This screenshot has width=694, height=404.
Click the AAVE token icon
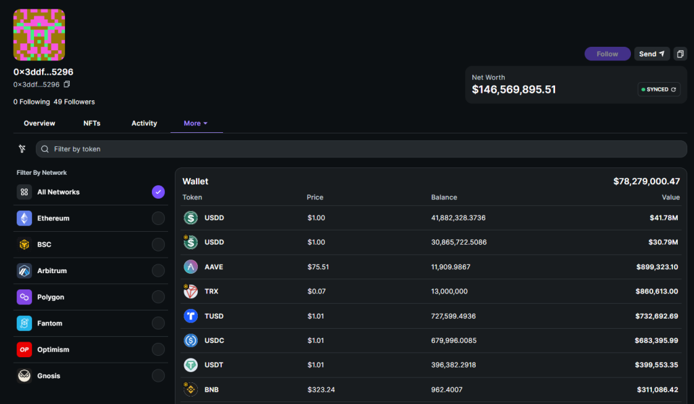point(190,267)
